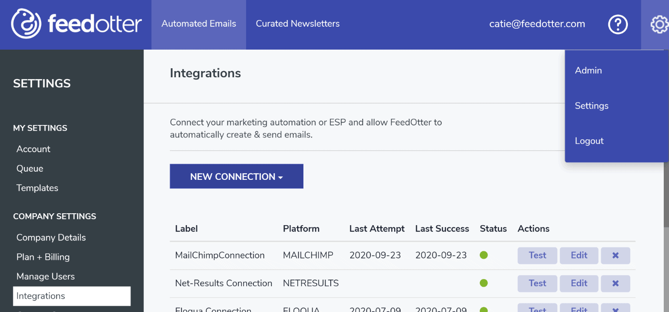Click the settings gear icon
This screenshot has width=669, height=312.
pos(659,24)
